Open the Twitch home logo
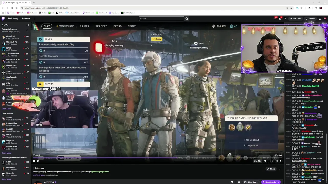Screen dimensions: 328x184 tap(3, 19)
